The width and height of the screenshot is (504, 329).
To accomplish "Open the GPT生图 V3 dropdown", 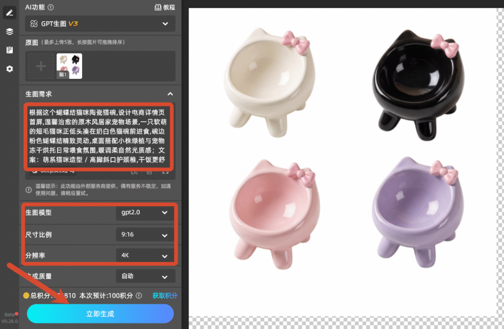I will point(100,24).
